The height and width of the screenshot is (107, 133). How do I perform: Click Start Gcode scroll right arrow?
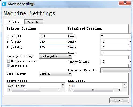(x=58, y=90)
